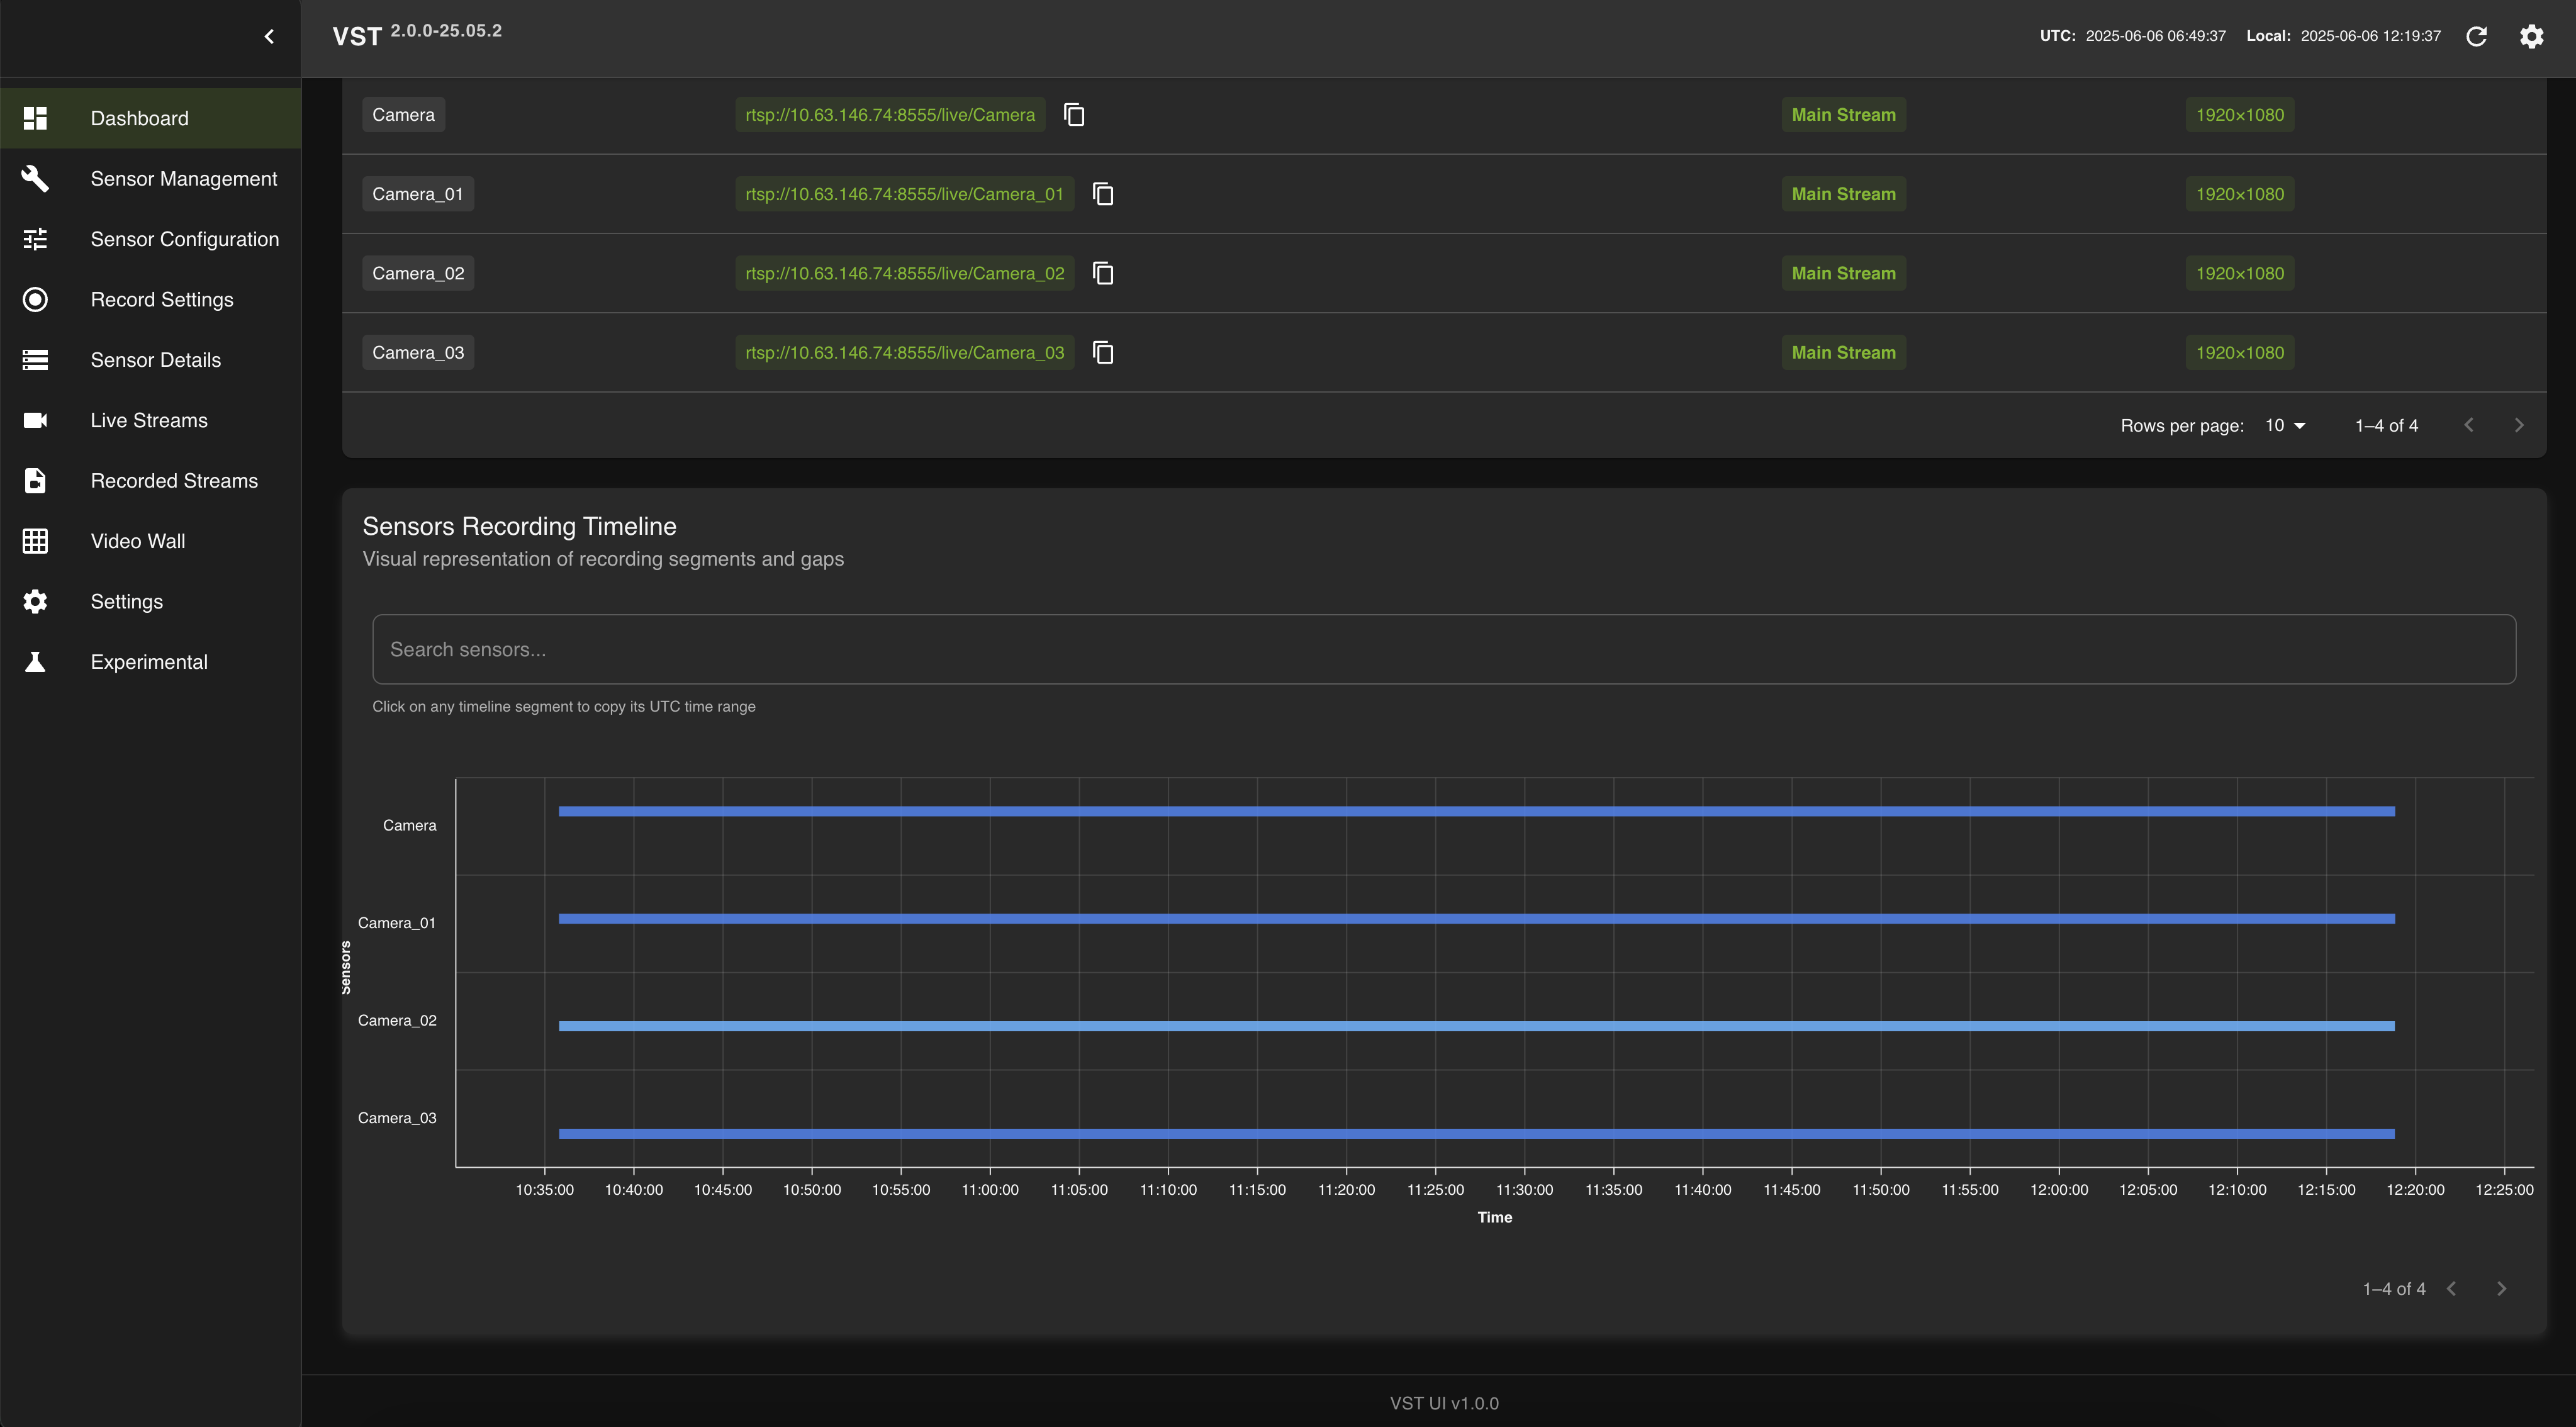The image size is (2576, 1427).
Task: Click the Camera_02 name chip
Action: pyautogui.click(x=418, y=273)
